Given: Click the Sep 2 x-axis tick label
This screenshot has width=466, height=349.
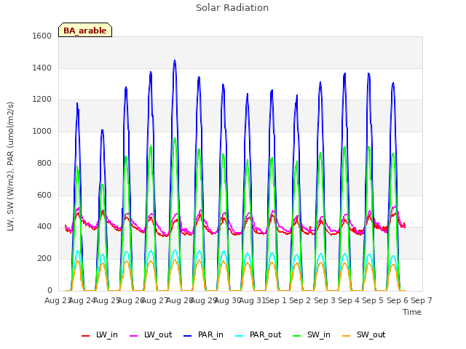Looking at the screenshot, I should coord(300,300).
